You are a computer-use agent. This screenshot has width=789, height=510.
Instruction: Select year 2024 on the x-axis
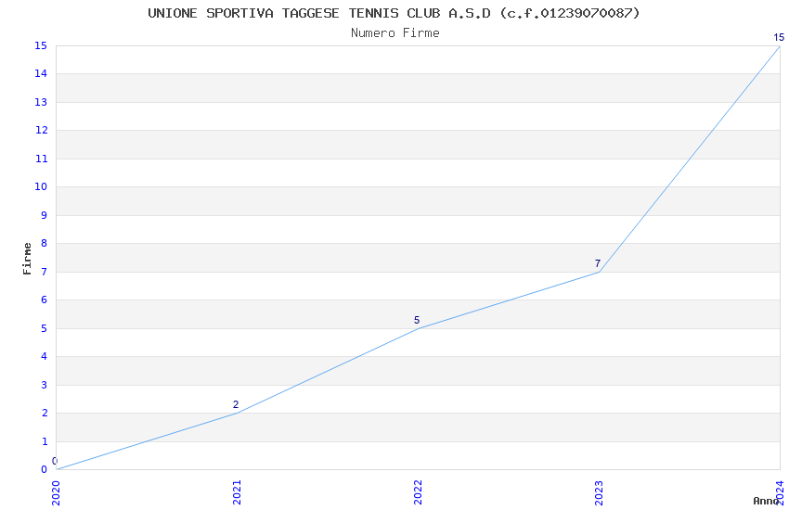(x=780, y=491)
